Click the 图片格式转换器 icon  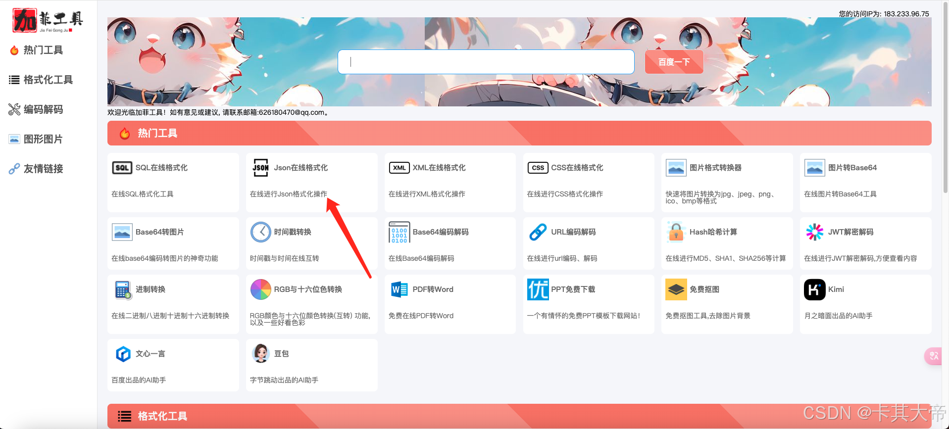pos(676,168)
